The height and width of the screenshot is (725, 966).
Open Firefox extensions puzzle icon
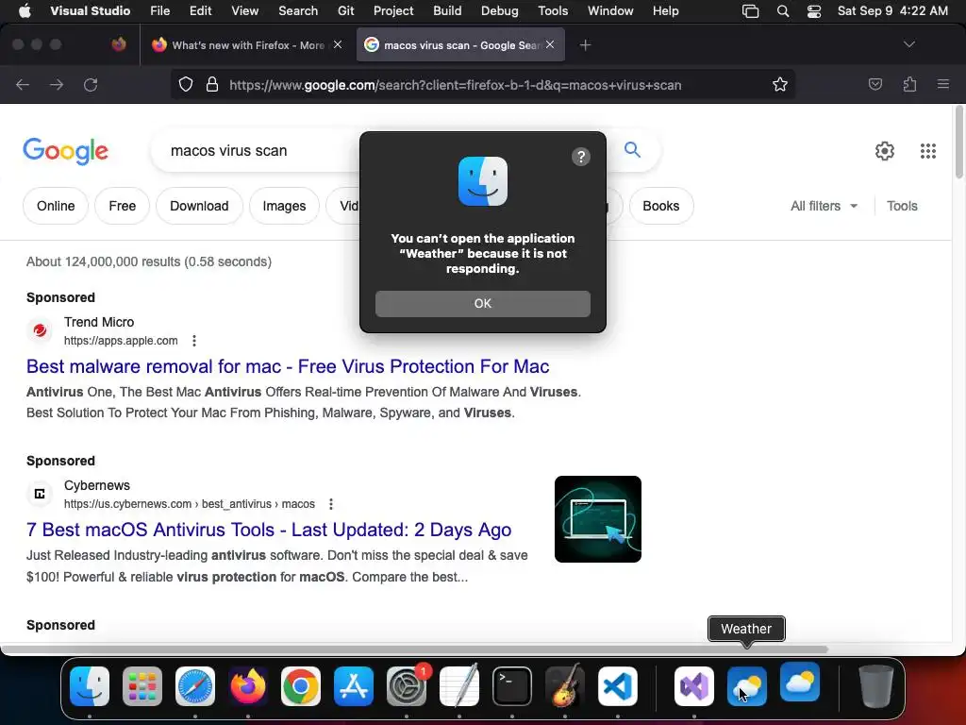coord(909,84)
